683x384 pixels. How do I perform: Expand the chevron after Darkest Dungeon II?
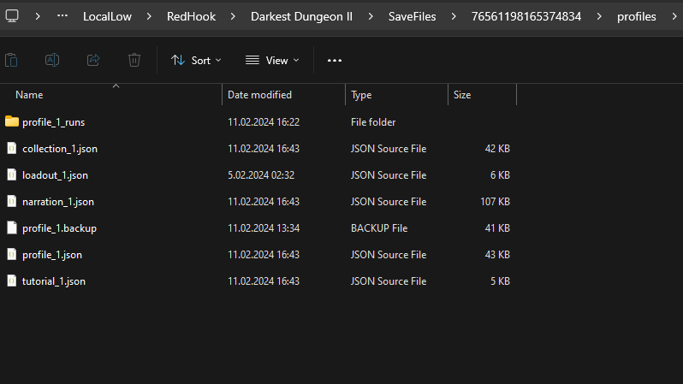click(371, 16)
